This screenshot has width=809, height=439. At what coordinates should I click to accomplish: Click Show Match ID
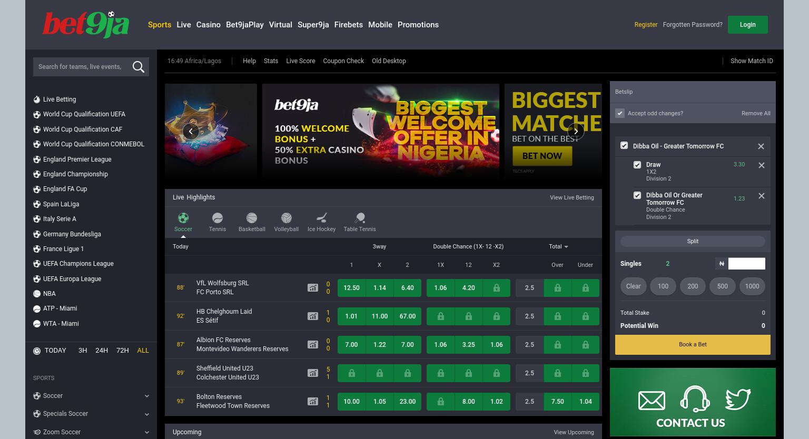[752, 61]
